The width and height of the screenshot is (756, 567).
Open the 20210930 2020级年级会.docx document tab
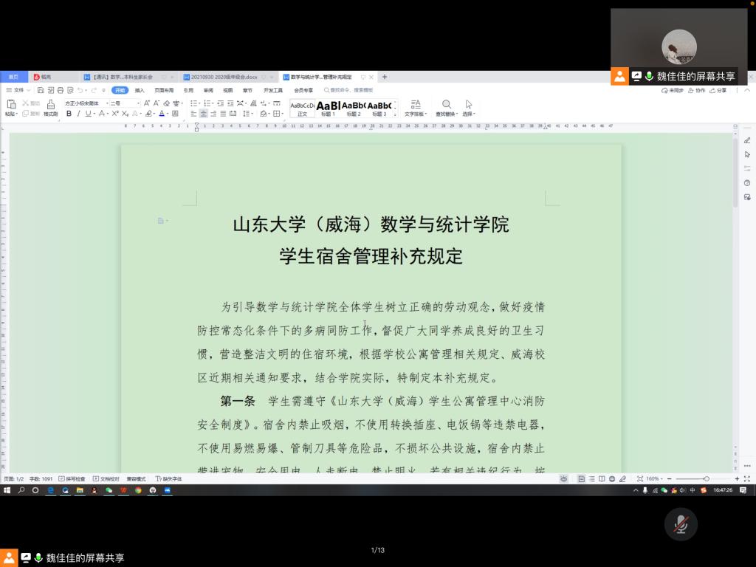(x=224, y=77)
